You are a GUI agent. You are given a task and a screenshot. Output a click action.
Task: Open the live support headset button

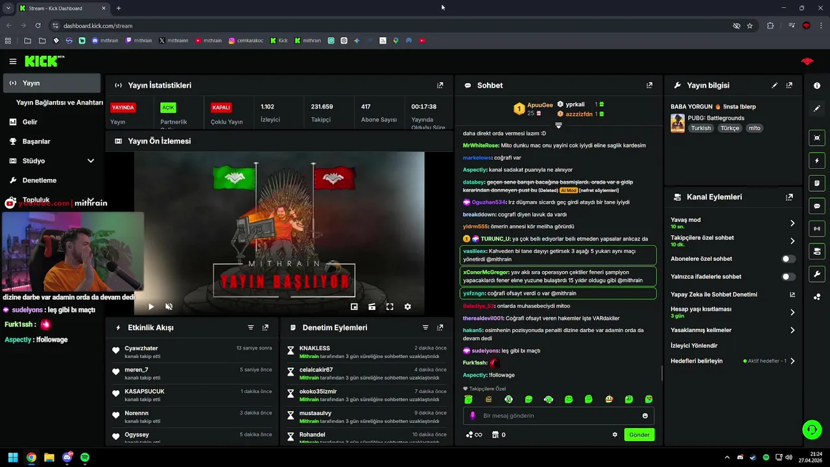pos(811,429)
